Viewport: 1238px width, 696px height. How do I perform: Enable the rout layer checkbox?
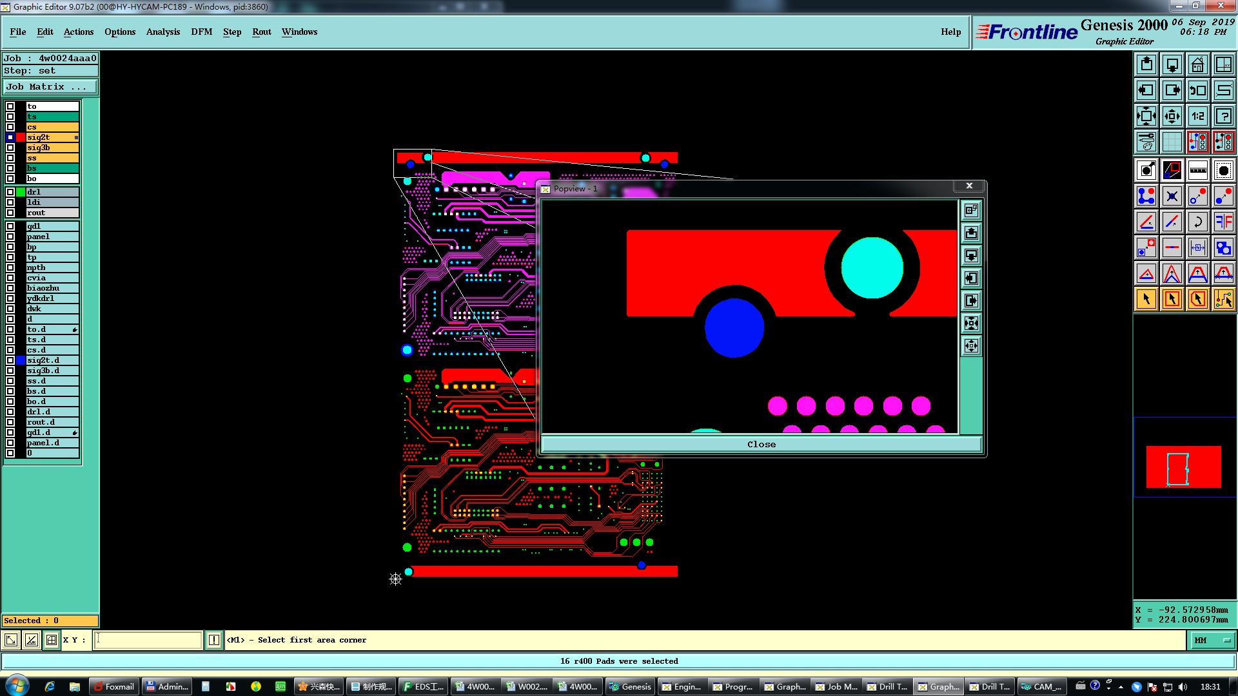(10, 213)
